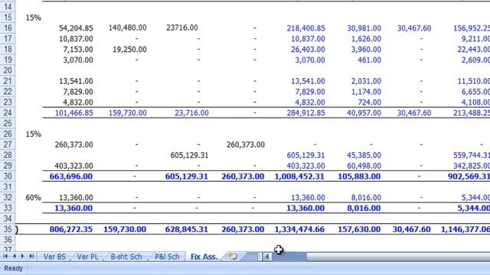Select the Fix Ass. sheet tab

pyautogui.click(x=204, y=257)
